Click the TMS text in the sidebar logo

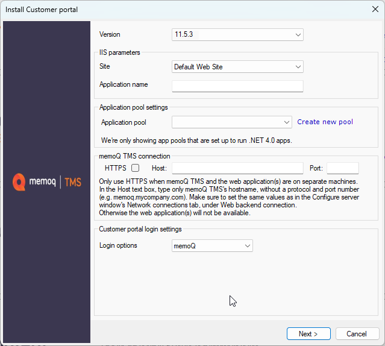point(72,182)
